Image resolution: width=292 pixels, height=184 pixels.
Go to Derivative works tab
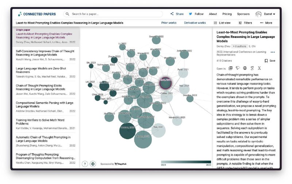(195, 23)
